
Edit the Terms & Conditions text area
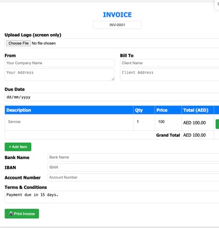click(112, 197)
